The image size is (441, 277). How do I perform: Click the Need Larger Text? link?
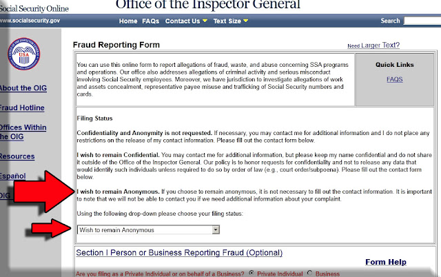373,45
